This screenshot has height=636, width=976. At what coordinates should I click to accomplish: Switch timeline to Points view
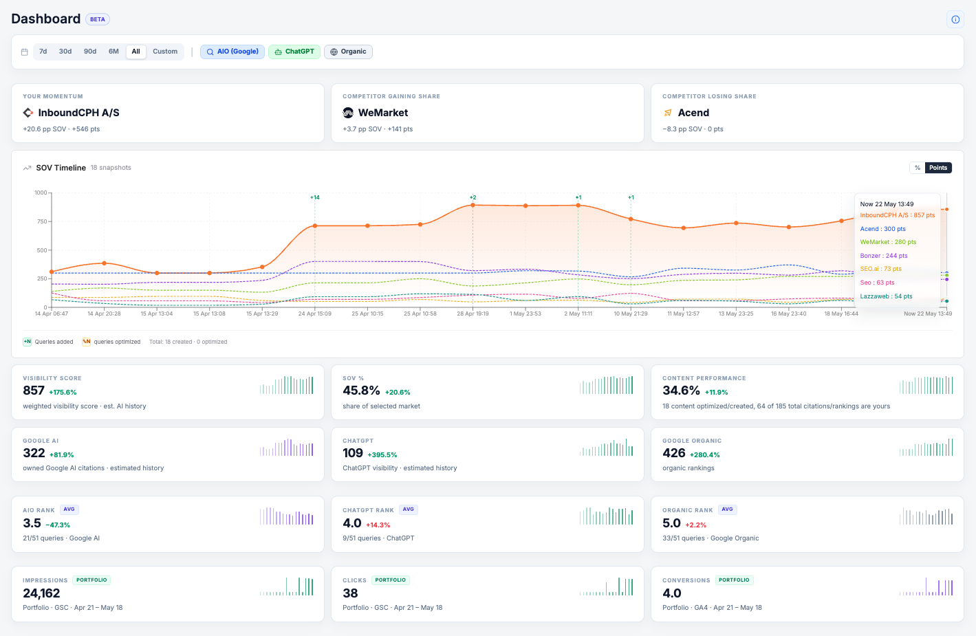coord(938,168)
